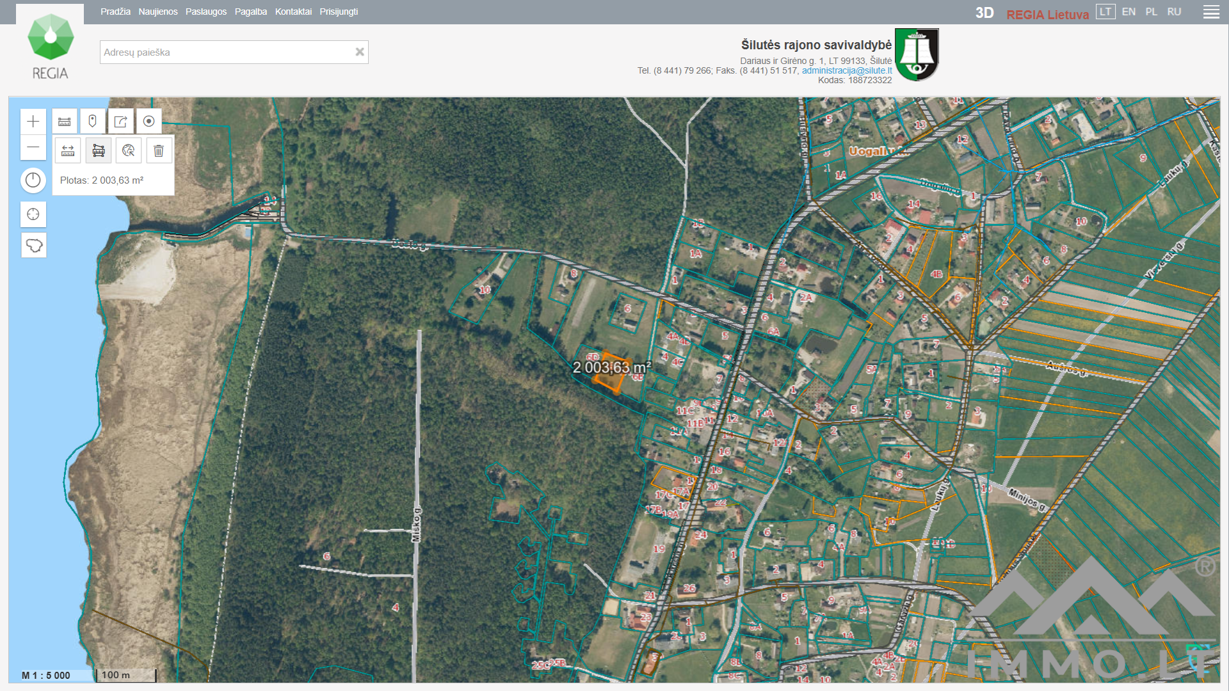Toggle the circular target point tool
1229x691 pixels.
tap(149, 122)
